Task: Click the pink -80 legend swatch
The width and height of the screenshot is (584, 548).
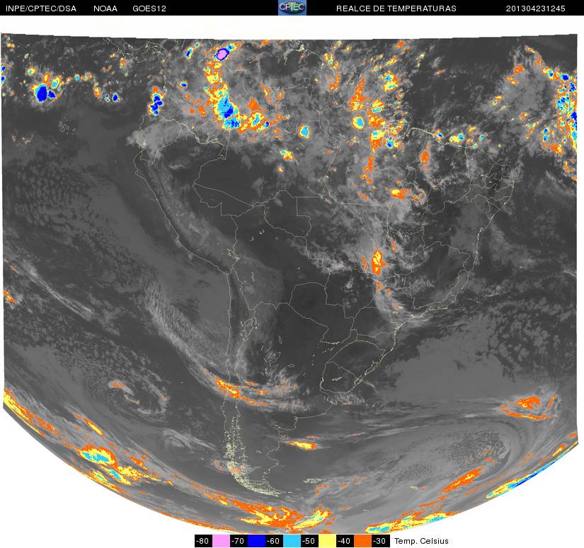Action: click(221, 540)
